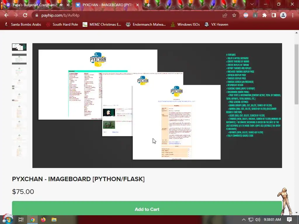The width and height of the screenshot is (299, 224).
Task: Select the second product thumbnail
Action: [19, 59]
